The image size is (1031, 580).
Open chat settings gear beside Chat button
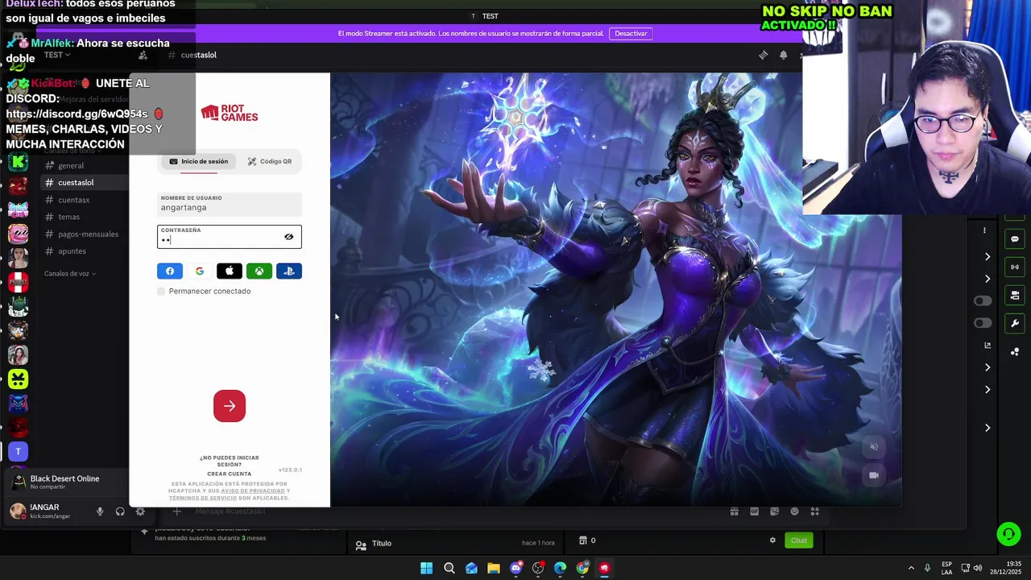(x=772, y=541)
